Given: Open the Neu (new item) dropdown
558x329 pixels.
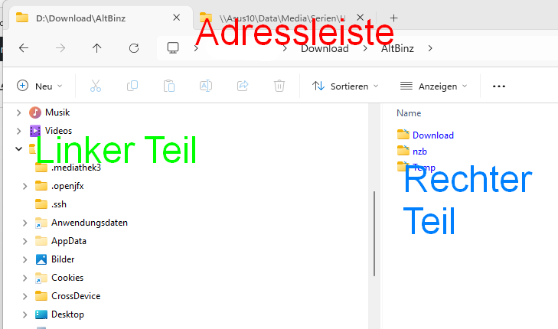Looking at the screenshot, I should [x=40, y=86].
